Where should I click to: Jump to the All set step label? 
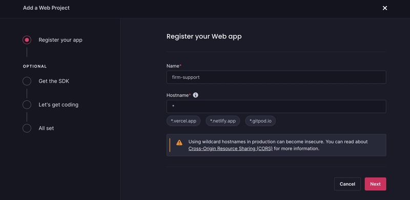[46, 128]
